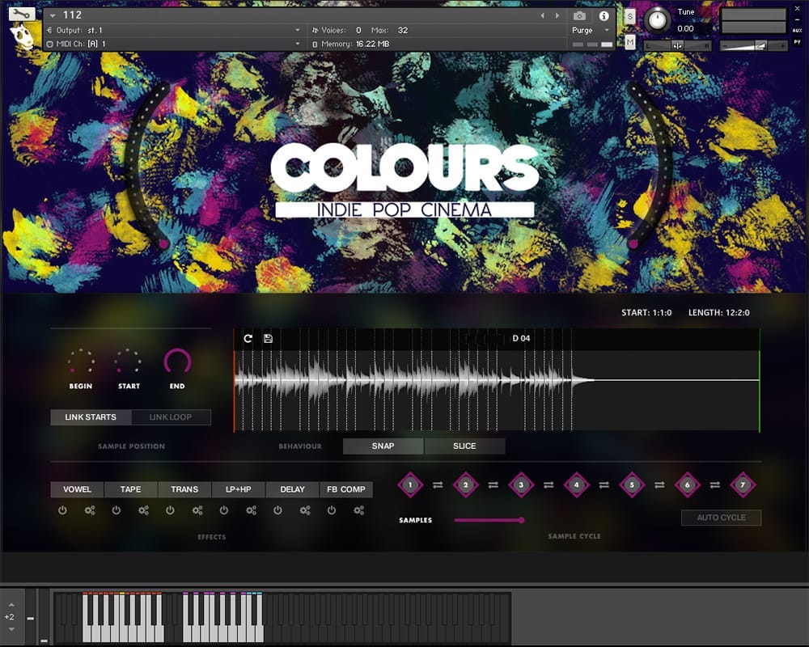This screenshot has width=809, height=647.
Task: Mute the instrument with the M button
Action: 630,42
